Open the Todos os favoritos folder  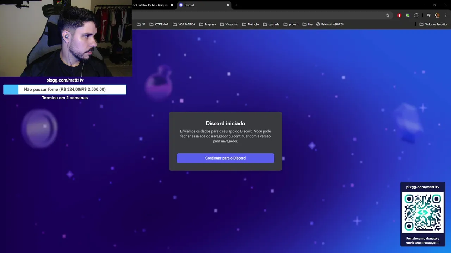[433, 24]
